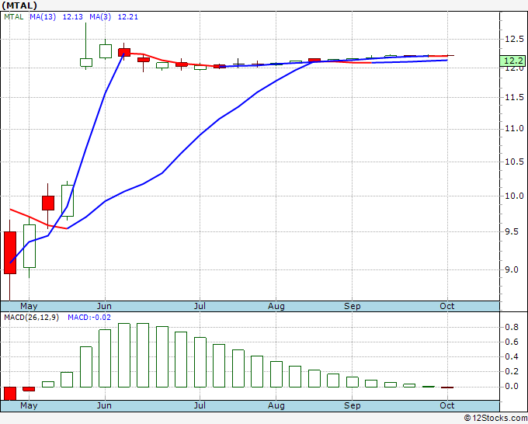This screenshot has width=528, height=424.
Task: Click the first red candlestick near 9.5
Action: [10, 252]
